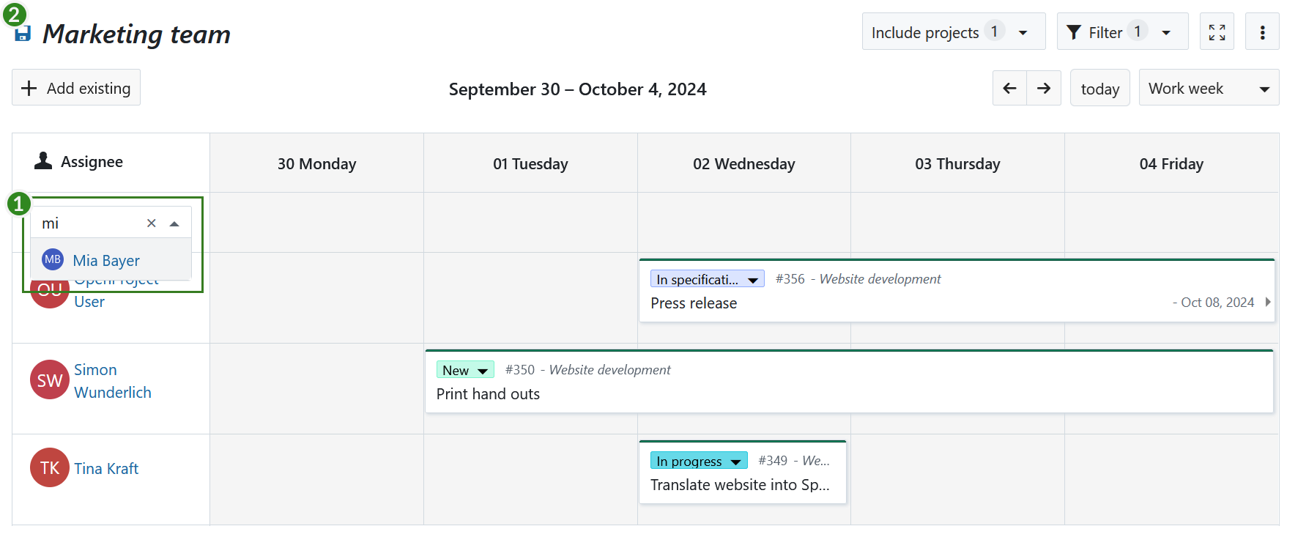Click the save icon beside Marketing team title
1295x537 pixels.
pyautogui.click(x=21, y=32)
